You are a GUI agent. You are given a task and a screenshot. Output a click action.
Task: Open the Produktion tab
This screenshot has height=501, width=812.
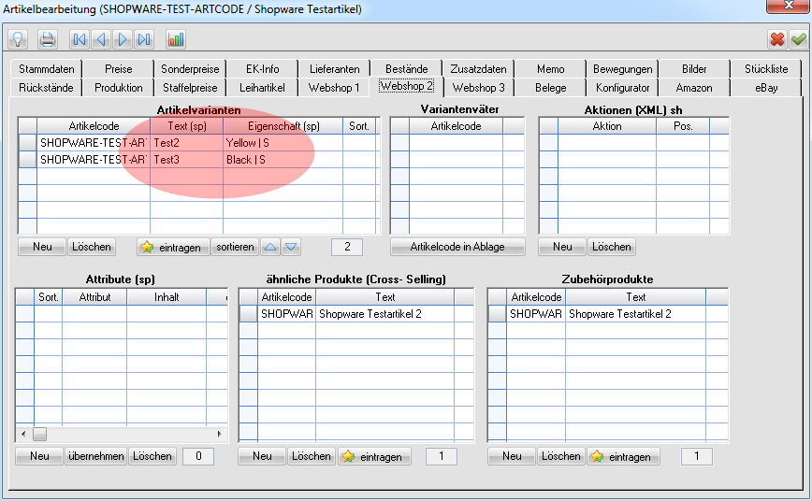point(118,88)
